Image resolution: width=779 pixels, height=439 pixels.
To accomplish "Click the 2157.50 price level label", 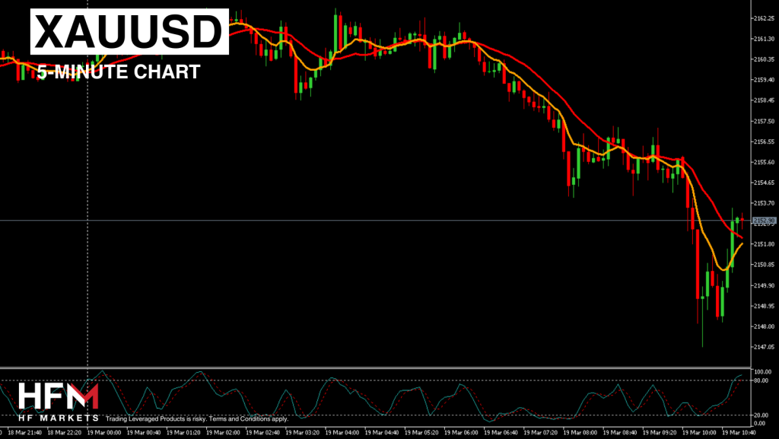I will (762, 121).
